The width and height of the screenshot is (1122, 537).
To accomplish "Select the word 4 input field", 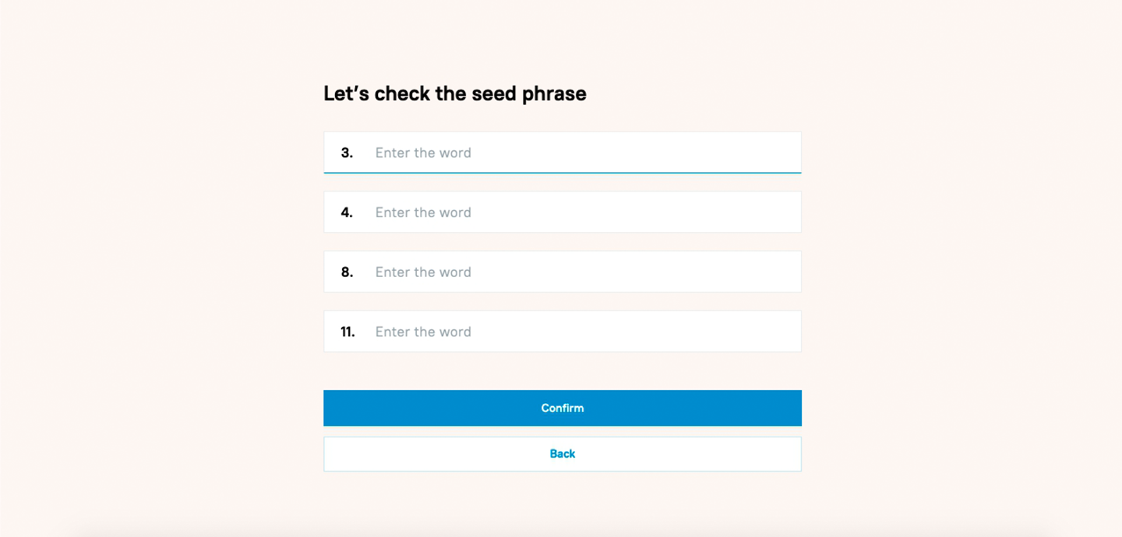I will coord(562,212).
